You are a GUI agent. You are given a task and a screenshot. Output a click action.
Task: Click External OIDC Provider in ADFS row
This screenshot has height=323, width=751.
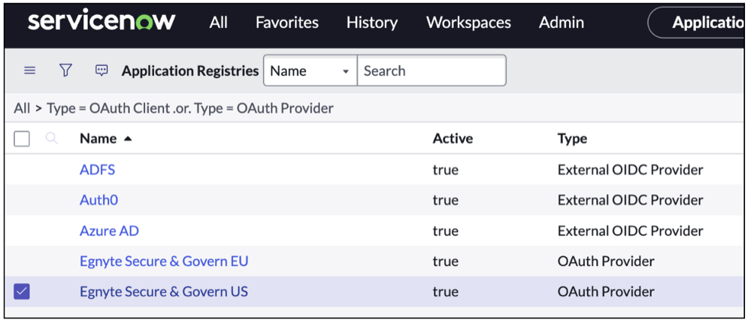(630, 170)
